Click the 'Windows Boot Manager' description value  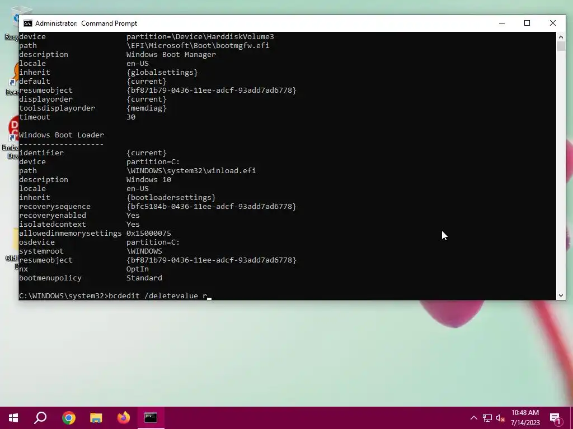click(x=171, y=54)
